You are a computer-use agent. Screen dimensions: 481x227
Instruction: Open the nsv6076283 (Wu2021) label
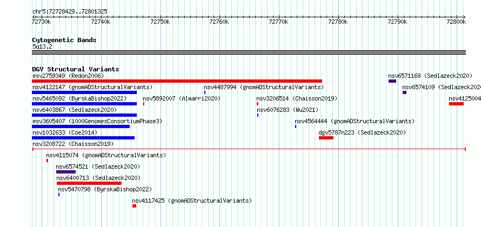(x=288, y=110)
